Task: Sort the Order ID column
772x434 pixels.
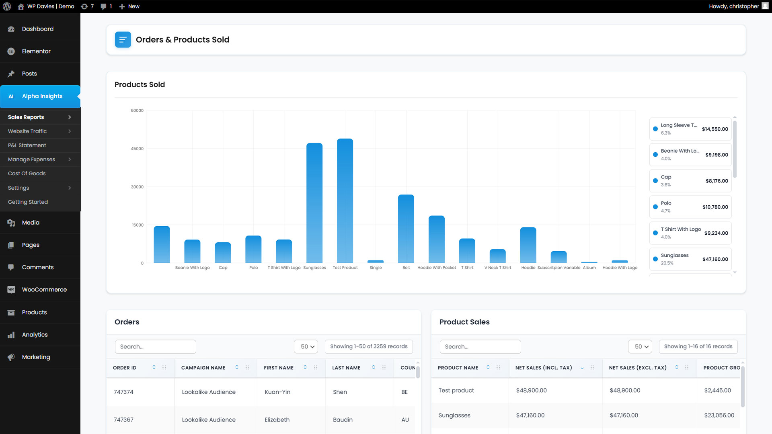Action: click(154, 367)
